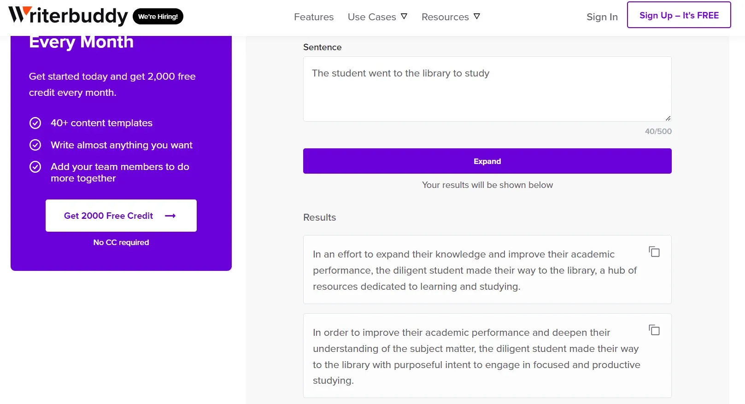Copy the second expanded sentence result
This screenshot has width=745, height=404.
tap(654, 330)
